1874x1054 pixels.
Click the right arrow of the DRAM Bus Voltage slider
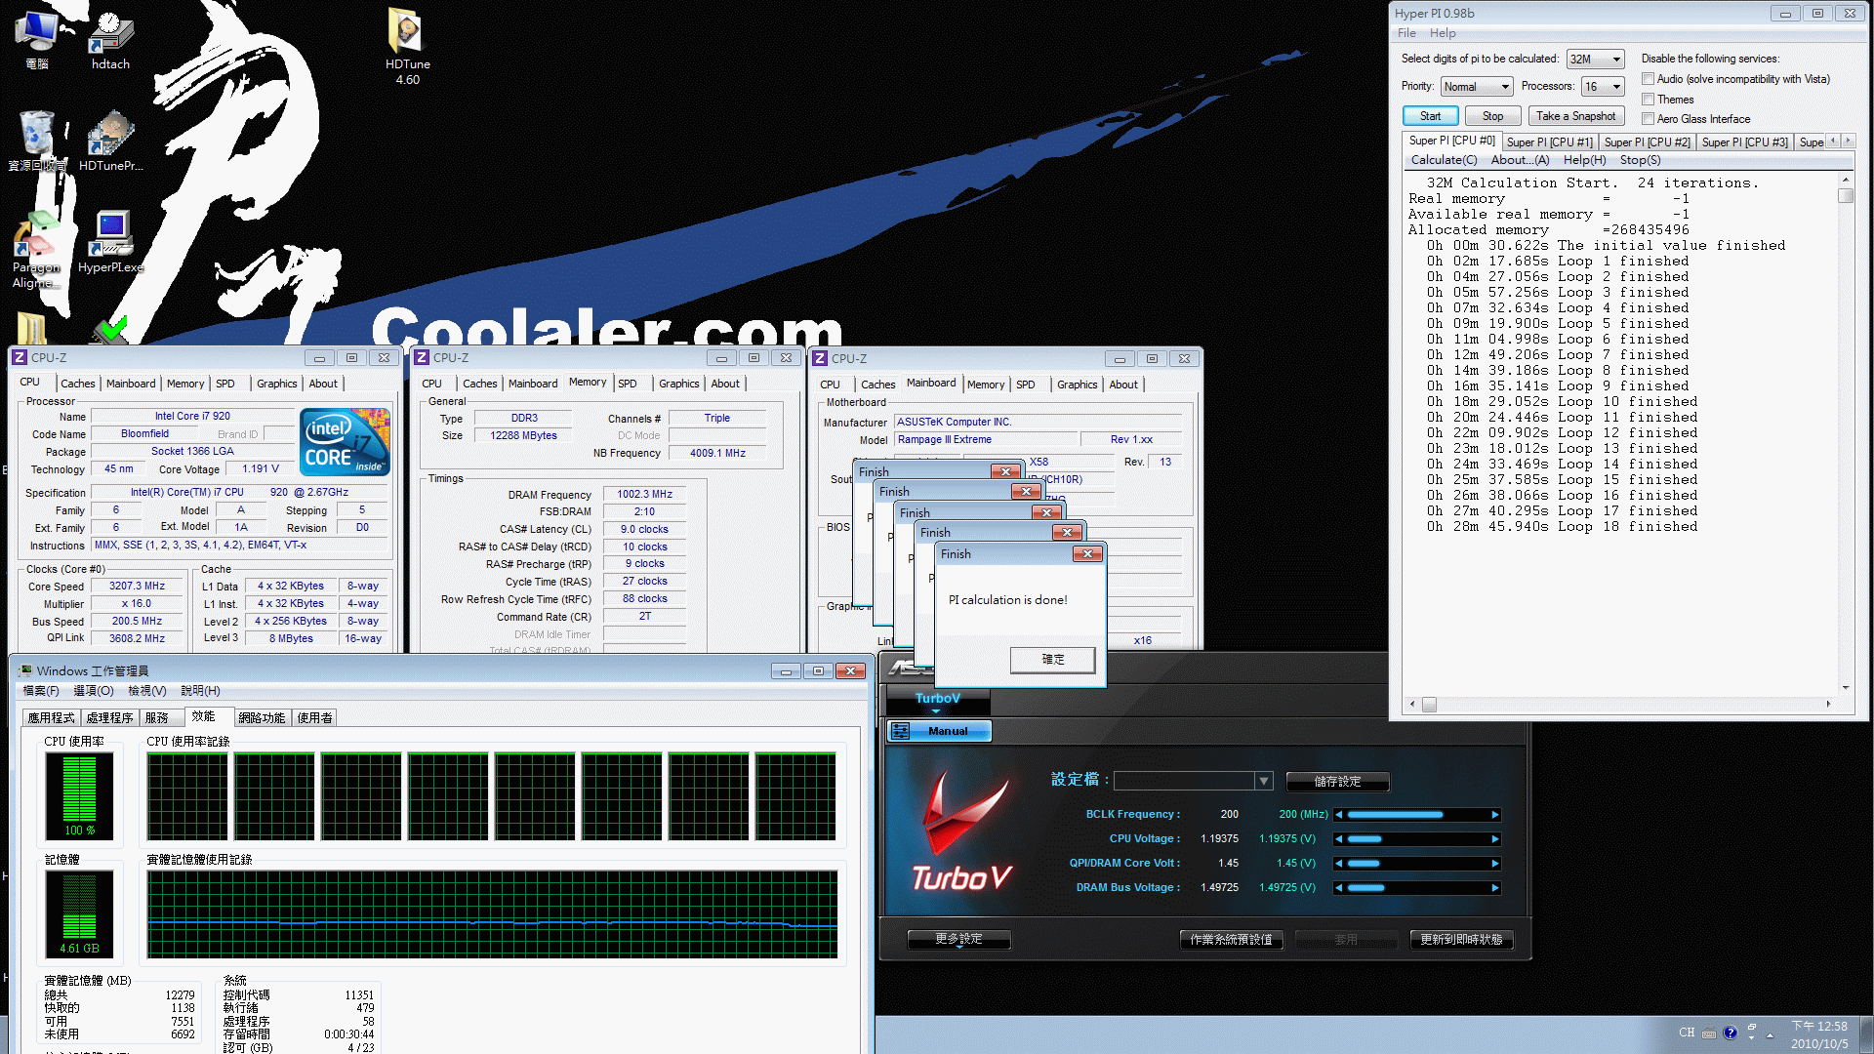(1494, 888)
